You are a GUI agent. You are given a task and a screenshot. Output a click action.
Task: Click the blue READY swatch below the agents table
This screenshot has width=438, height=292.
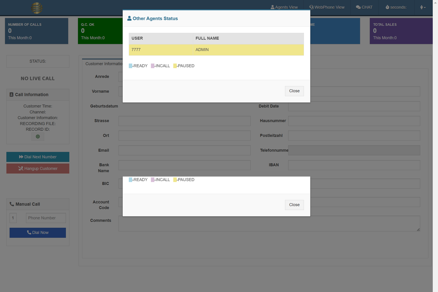131,66
